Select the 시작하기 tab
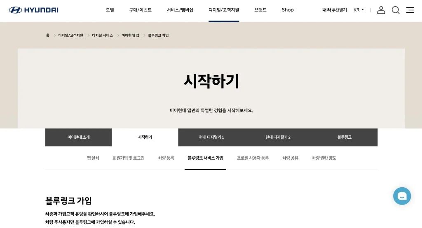Screen dimensions: 422x228 point(145,137)
